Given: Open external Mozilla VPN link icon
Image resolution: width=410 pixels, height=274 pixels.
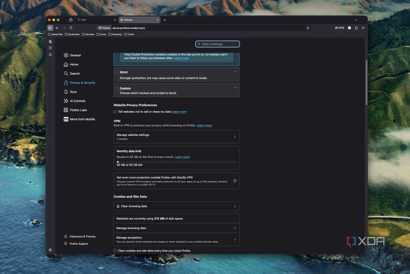Looking at the screenshot, I should pos(235,181).
